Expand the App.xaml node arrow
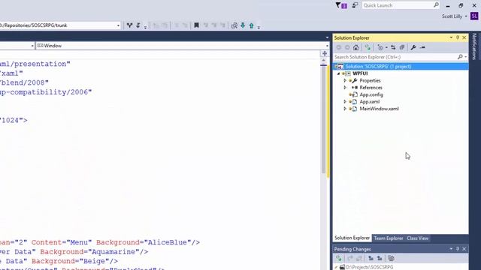The width and height of the screenshot is (481, 270). tap(345, 102)
